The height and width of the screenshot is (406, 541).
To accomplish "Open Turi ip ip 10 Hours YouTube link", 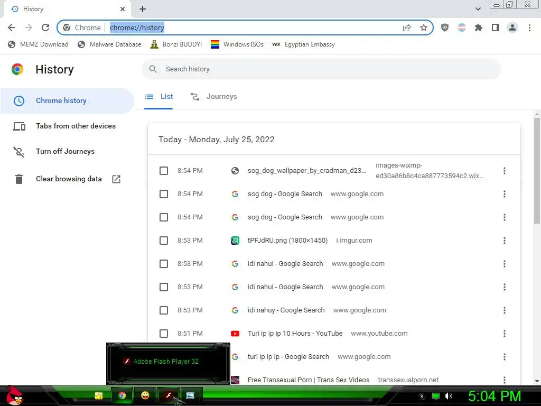I will 295,334.
